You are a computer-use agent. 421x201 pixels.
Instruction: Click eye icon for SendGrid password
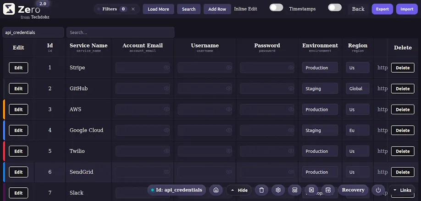tap(291, 172)
